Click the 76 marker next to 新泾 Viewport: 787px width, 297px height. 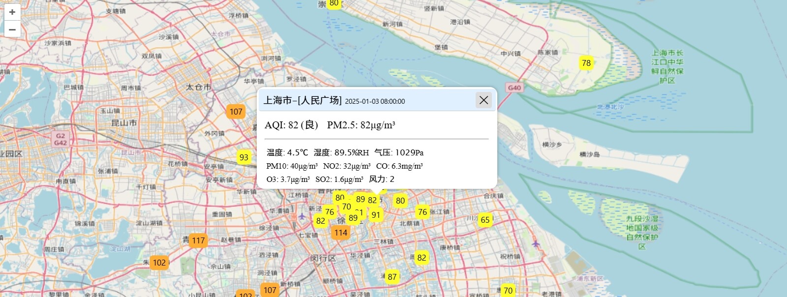coord(330,212)
